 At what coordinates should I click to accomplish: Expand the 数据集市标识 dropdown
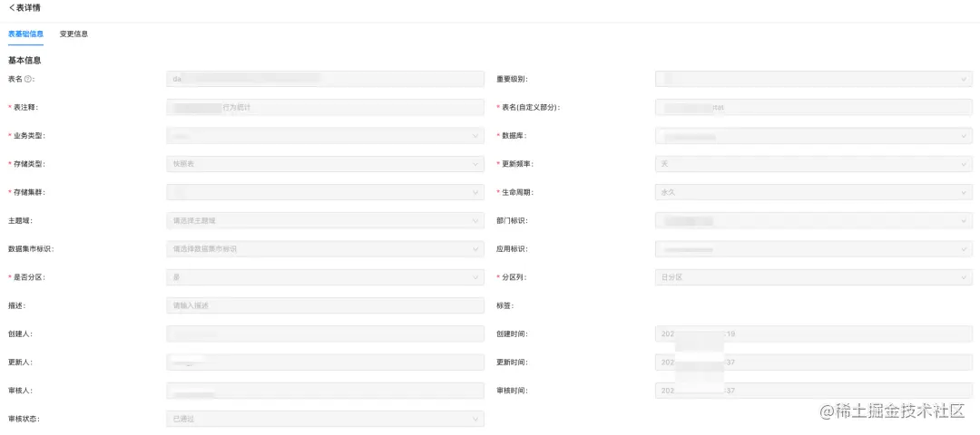(x=325, y=249)
